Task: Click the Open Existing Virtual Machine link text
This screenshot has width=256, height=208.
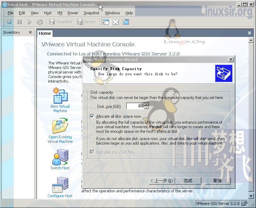Action: tap(60, 139)
